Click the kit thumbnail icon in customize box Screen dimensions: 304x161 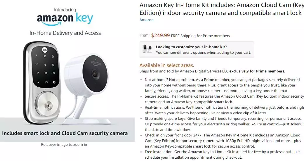[x=147, y=49]
